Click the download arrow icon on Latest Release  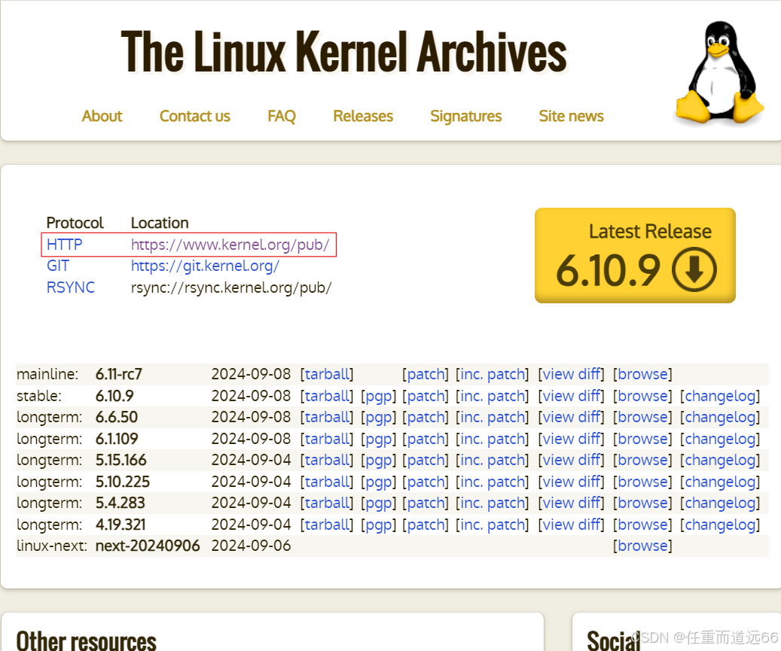(x=694, y=269)
